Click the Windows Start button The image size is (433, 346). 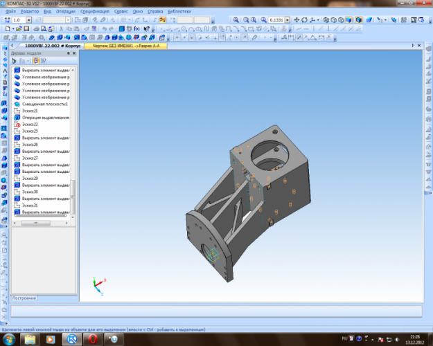[10, 340]
